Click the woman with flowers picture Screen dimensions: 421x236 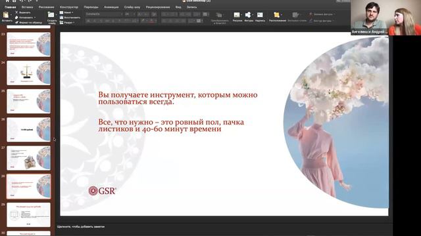(x=336, y=123)
